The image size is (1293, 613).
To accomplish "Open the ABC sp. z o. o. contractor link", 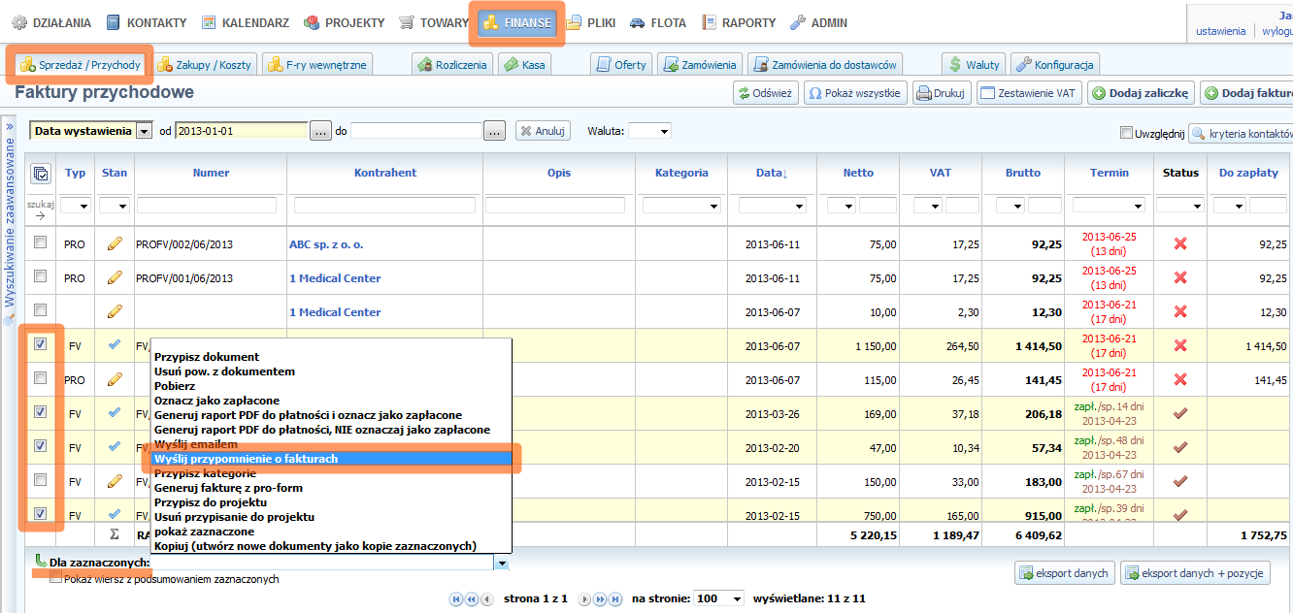I will point(326,244).
